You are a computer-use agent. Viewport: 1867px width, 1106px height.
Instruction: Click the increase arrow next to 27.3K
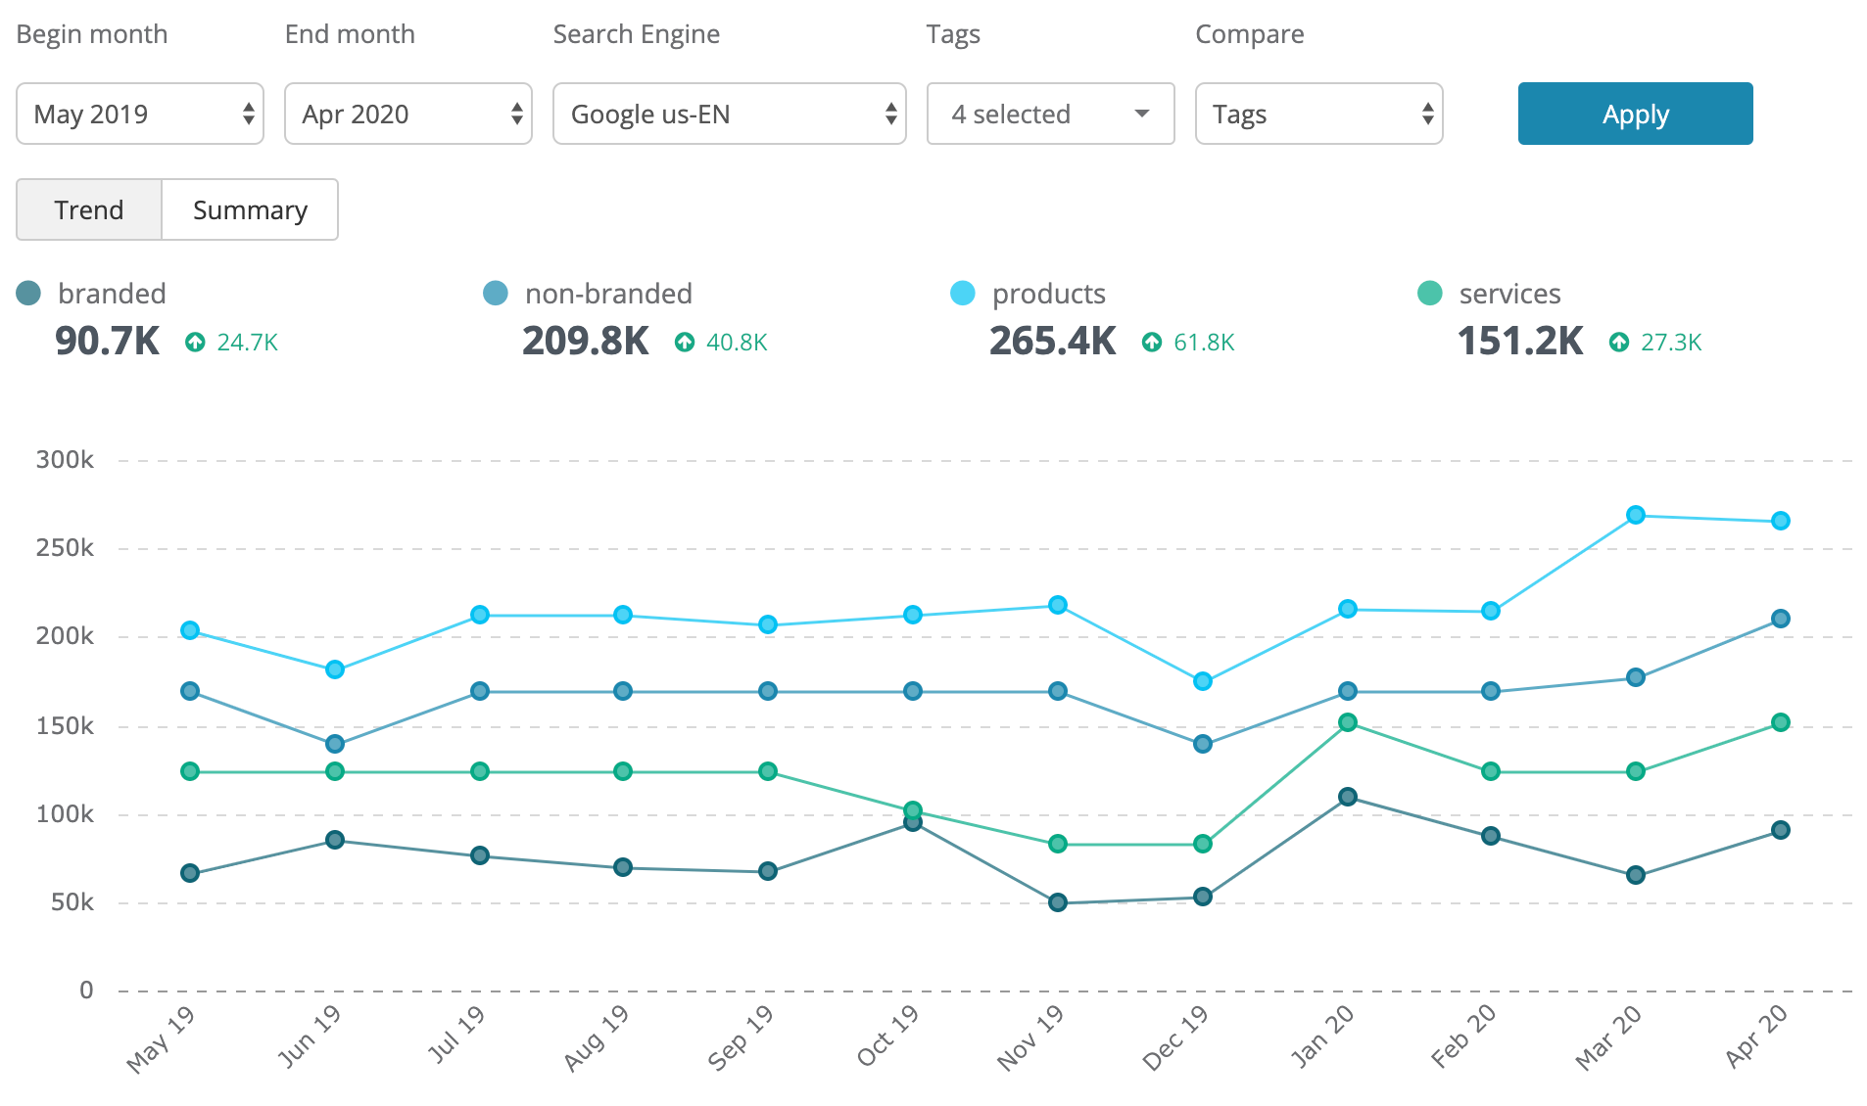tap(1619, 343)
